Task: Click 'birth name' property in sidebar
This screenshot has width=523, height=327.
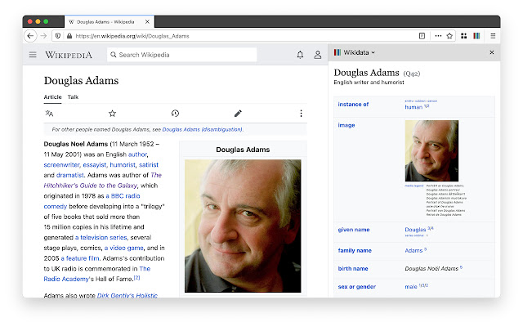Action: pyautogui.click(x=353, y=269)
